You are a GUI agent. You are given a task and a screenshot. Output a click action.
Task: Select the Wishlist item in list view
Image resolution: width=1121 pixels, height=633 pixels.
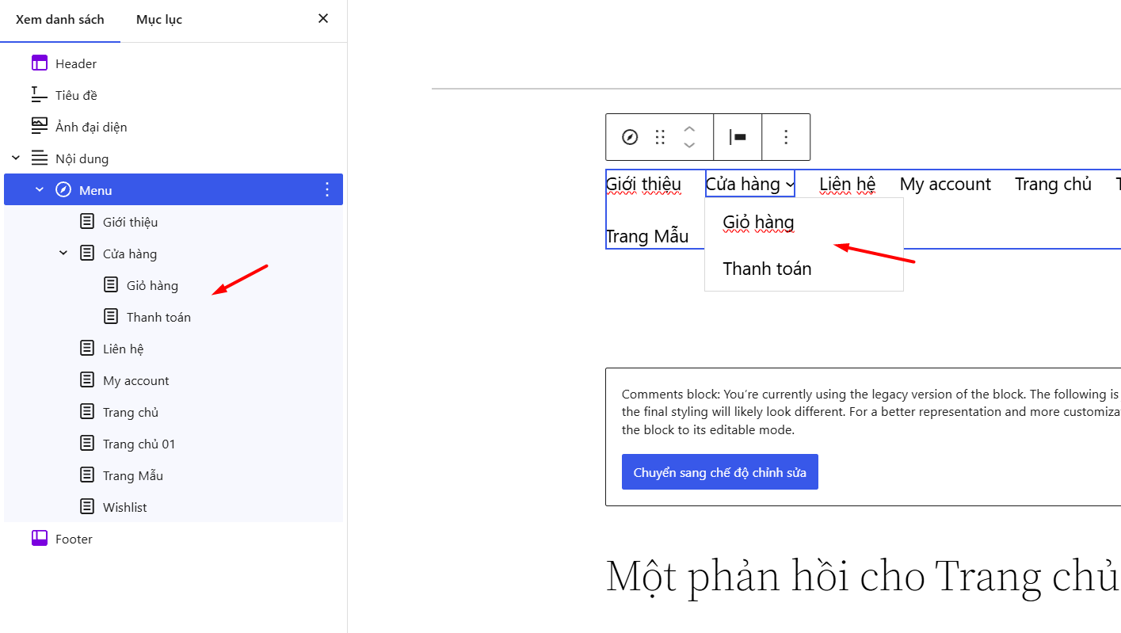pos(127,506)
